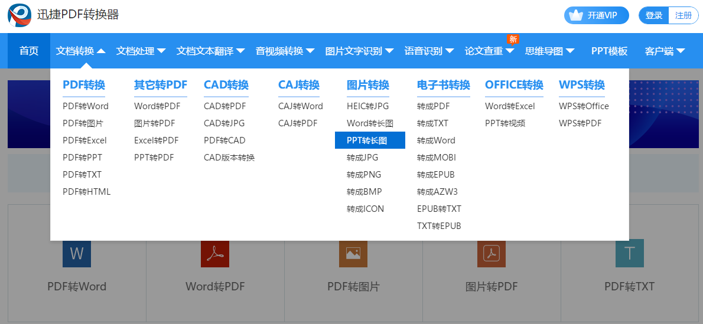Click the 开通VIP button
The height and width of the screenshot is (324, 703).
(x=596, y=15)
